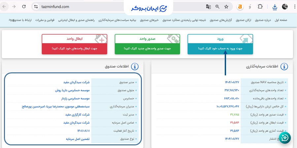Click info icon beside 'اطلاعات سرمایه‌گذاری'
This screenshot has height=148, width=297.
tap(284, 66)
